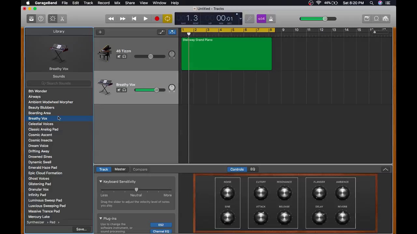Screen dimensions: 417x234
Task: Open the Loop Browser button
Action: click(376, 19)
